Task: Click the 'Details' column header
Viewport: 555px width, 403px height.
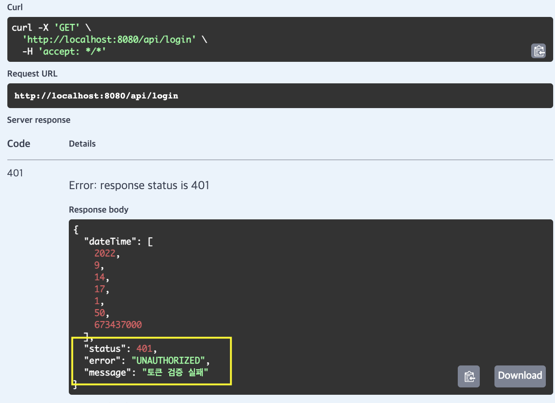Action: [82, 144]
